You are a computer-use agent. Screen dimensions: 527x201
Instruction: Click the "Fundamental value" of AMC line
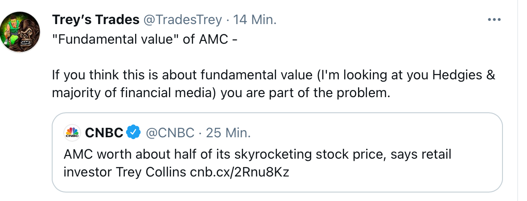click(x=145, y=39)
